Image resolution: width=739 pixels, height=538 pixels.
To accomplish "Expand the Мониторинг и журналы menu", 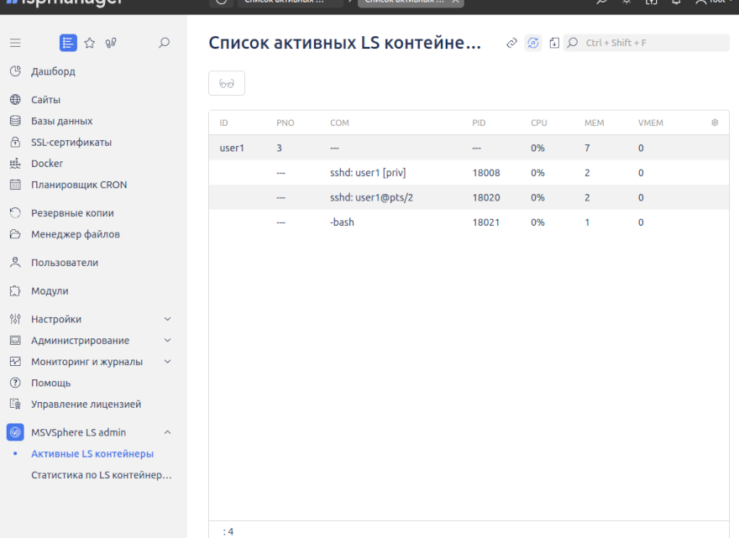I will [x=91, y=363].
